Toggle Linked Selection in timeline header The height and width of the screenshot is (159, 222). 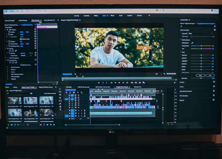tap(74, 93)
